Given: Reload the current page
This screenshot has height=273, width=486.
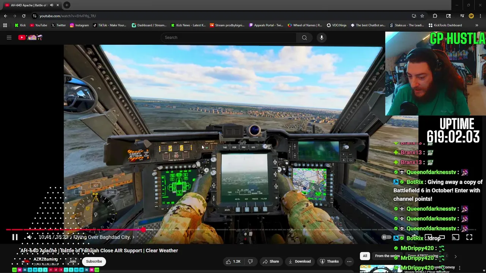Looking at the screenshot, I should 24,16.
